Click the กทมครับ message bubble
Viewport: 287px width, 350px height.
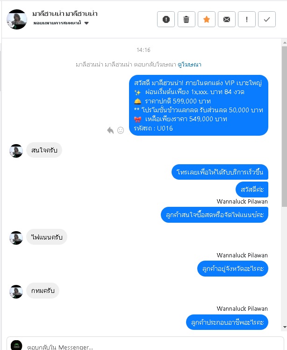coord(43,291)
